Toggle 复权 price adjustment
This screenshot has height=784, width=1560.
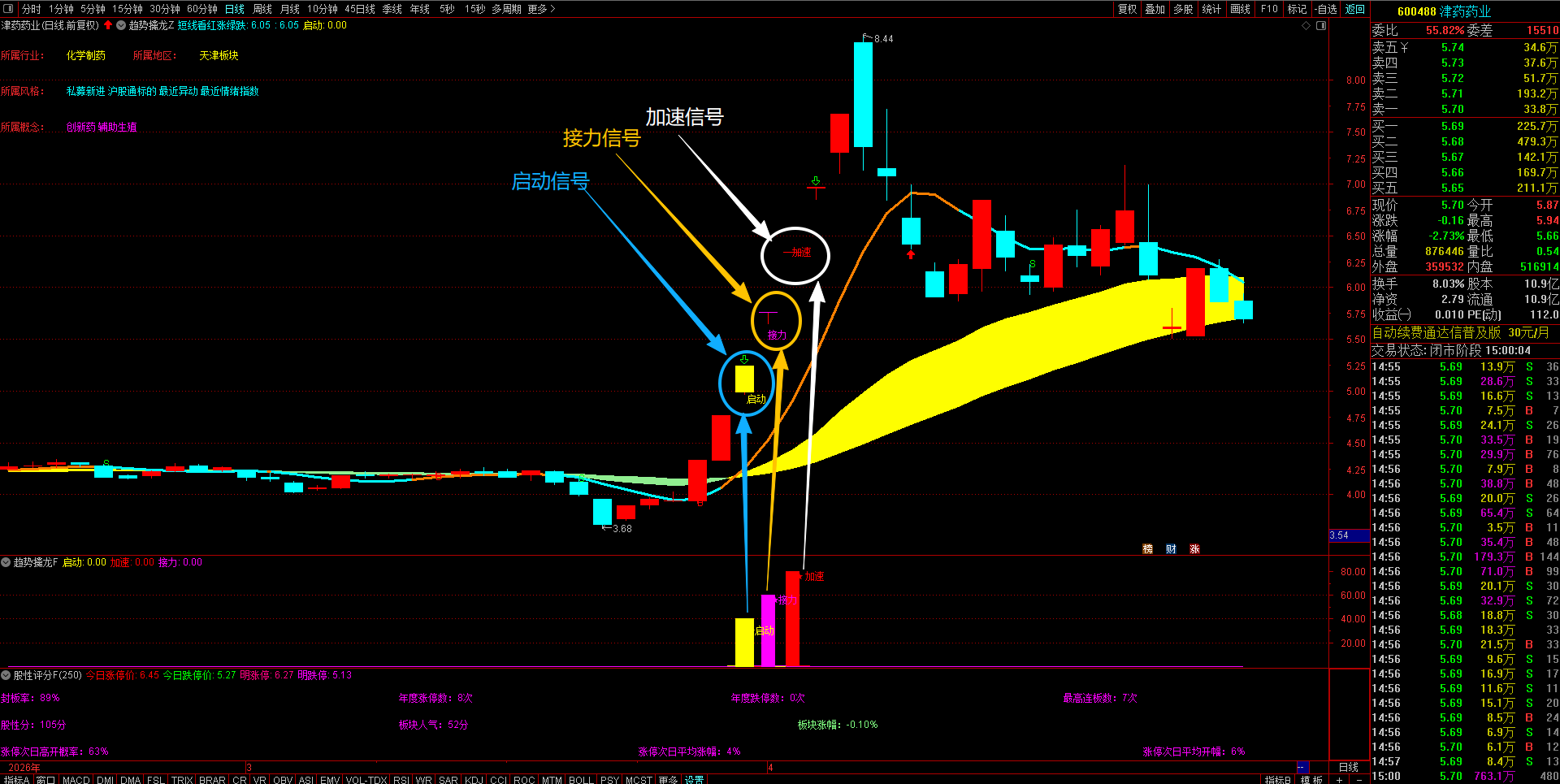click(1128, 9)
